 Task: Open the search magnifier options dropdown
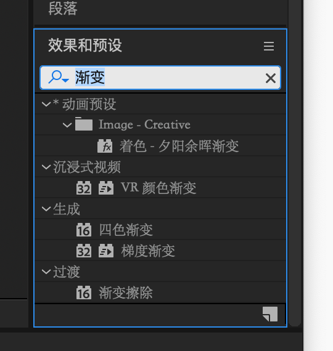(x=59, y=77)
